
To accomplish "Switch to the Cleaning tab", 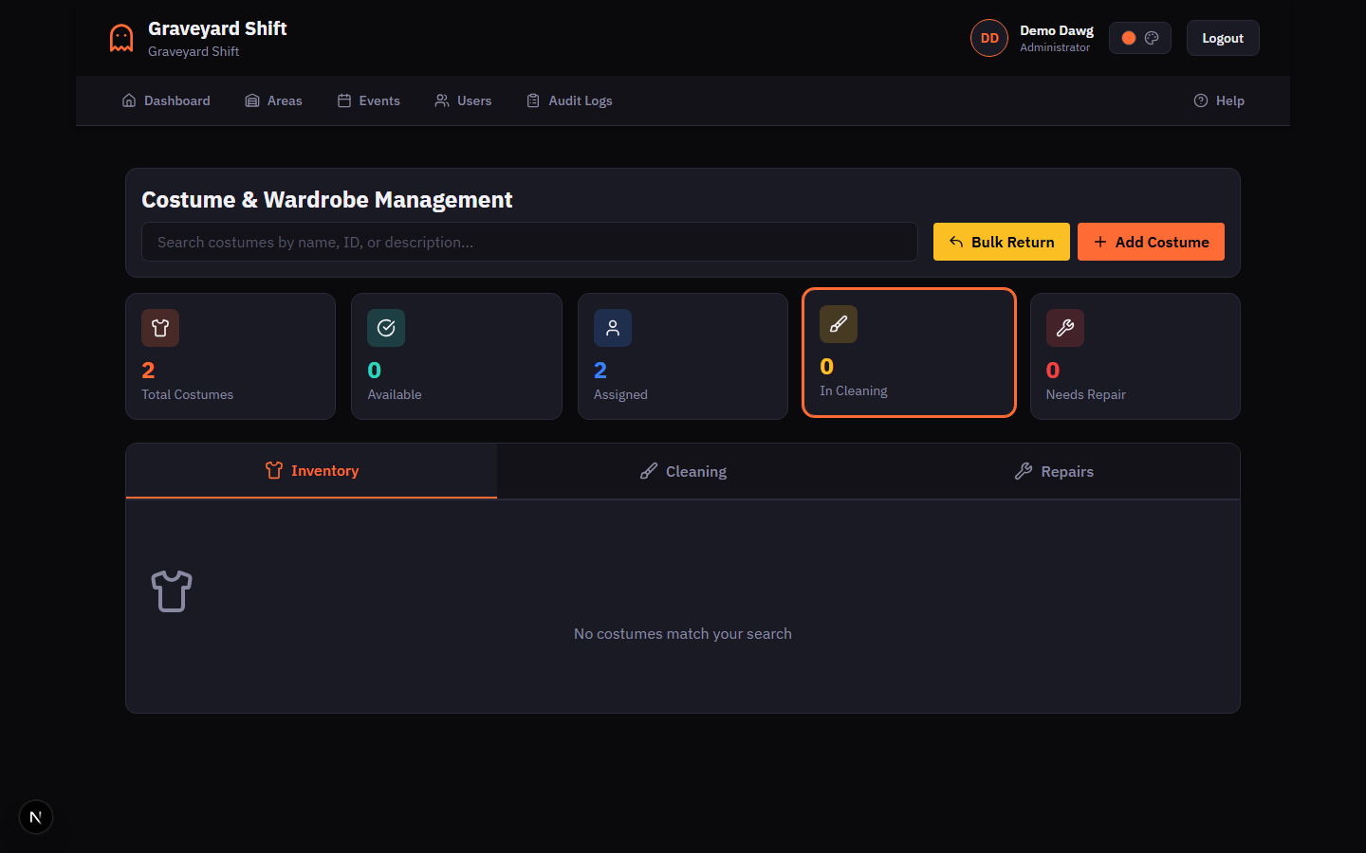I will click(683, 471).
